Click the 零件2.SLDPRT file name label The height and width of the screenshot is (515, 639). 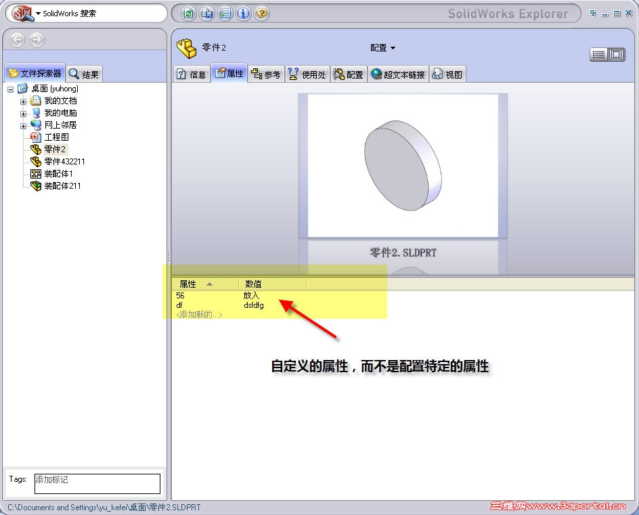coord(403,252)
